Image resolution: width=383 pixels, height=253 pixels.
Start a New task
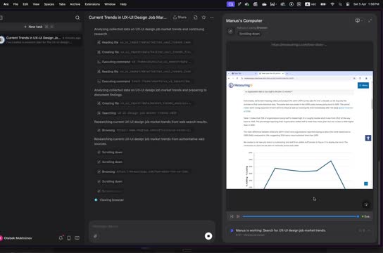point(33,27)
